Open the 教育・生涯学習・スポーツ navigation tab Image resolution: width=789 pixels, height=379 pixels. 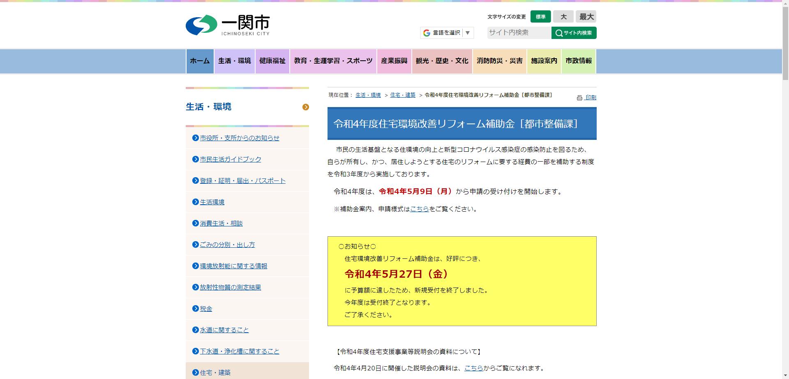pos(333,61)
